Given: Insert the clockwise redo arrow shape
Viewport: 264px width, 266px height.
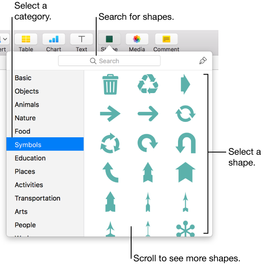Looking at the screenshot, I should (x=148, y=143).
